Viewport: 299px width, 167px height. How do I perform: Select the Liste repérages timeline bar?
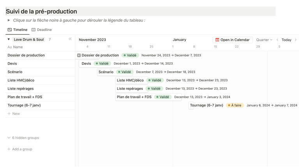pyautogui.click(x=131, y=89)
